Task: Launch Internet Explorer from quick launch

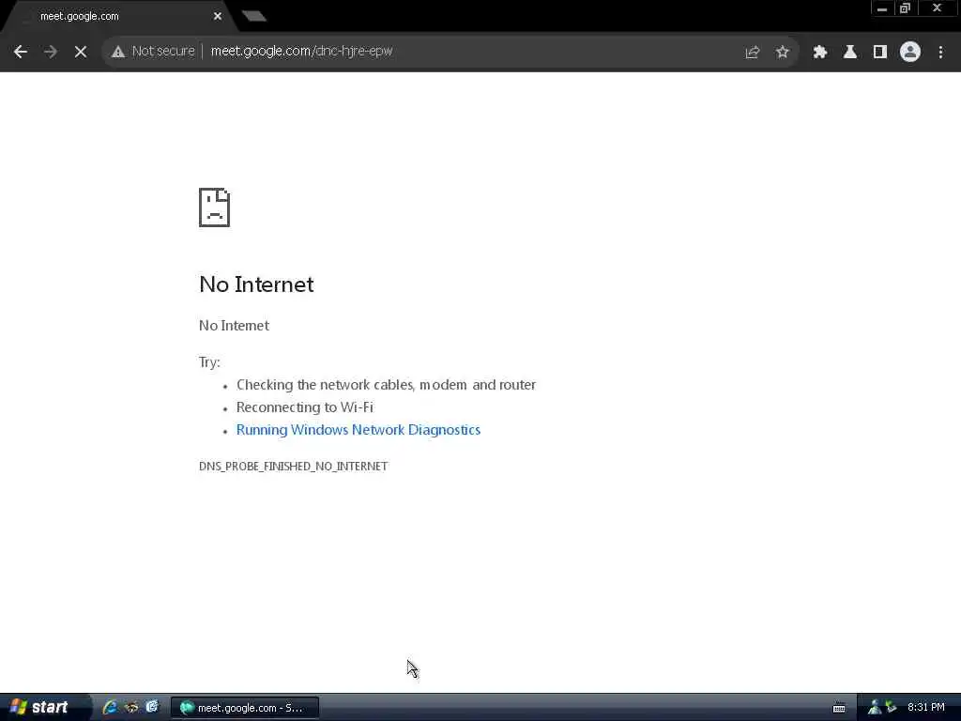Action: click(111, 708)
